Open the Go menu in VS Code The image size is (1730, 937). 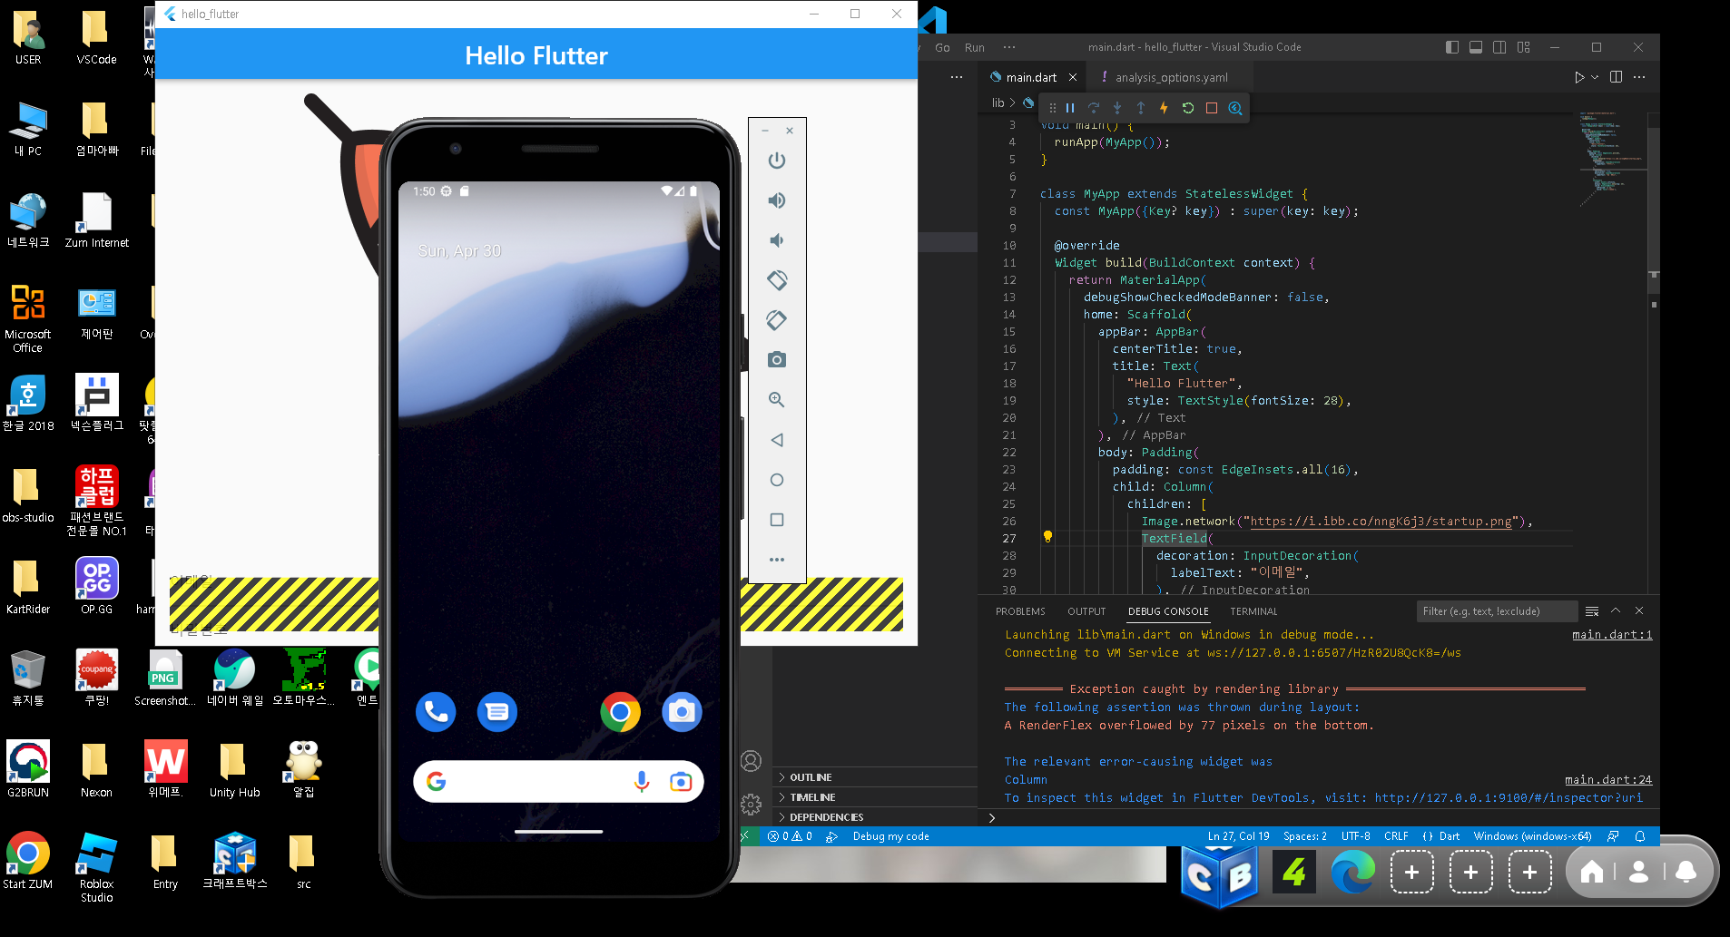click(x=942, y=47)
